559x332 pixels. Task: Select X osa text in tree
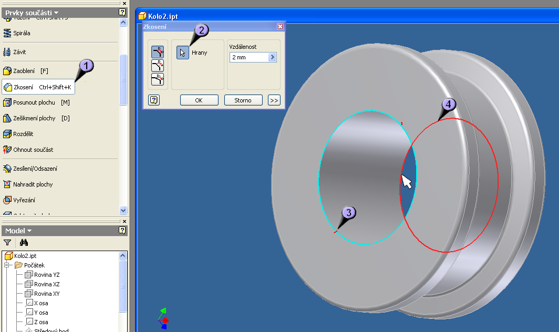(x=41, y=303)
